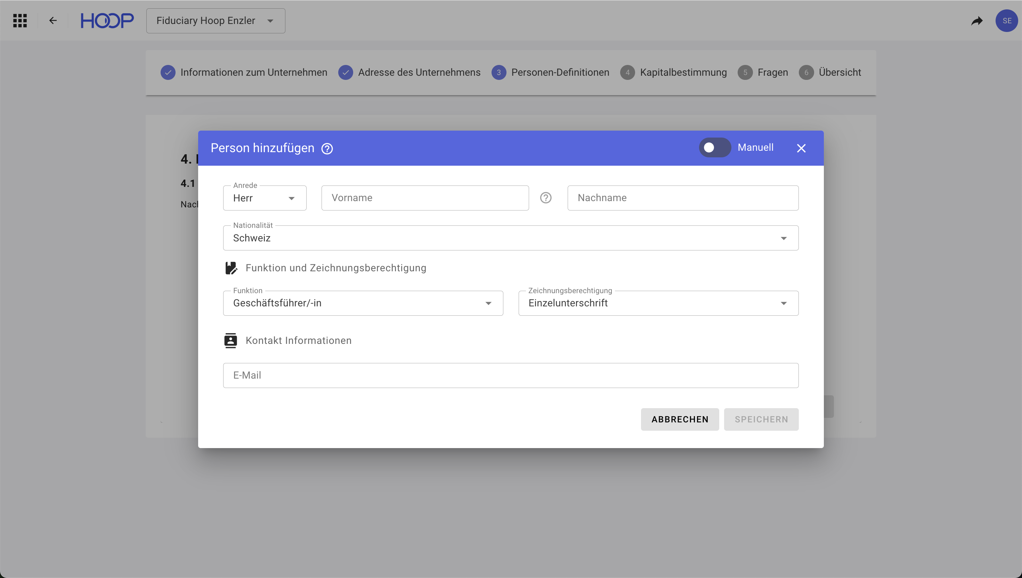Focus the E-Mail input field
This screenshot has width=1022, height=578.
[x=510, y=375]
